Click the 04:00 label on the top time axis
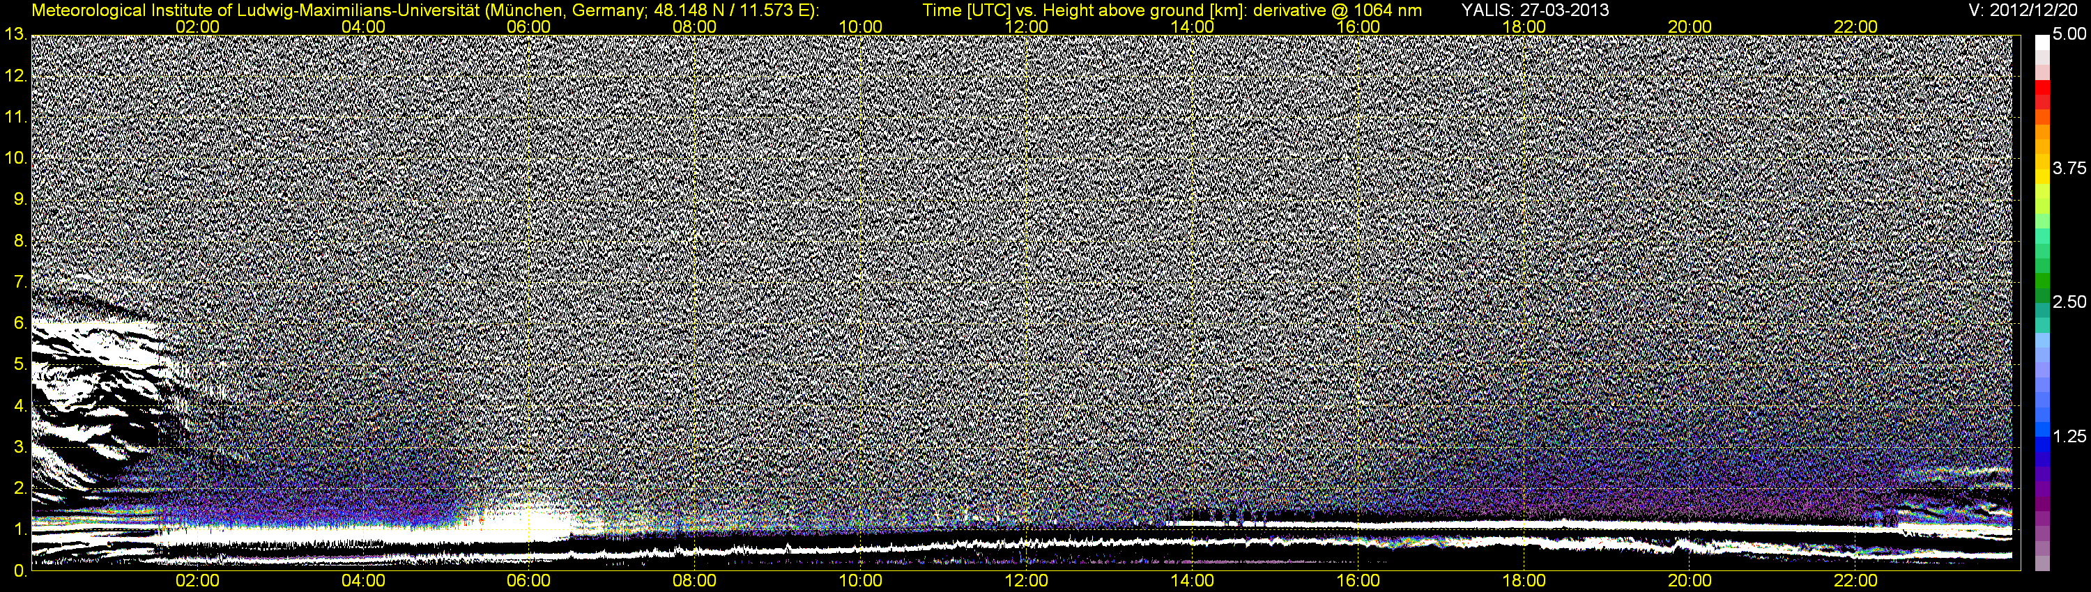 click(363, 26)
